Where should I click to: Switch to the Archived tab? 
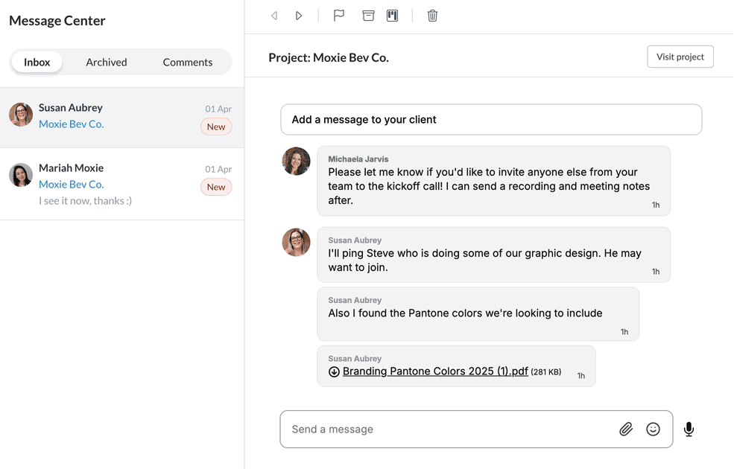107,63
